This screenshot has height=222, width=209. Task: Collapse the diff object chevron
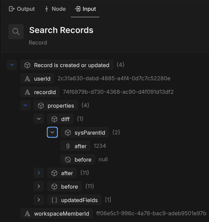click(x=39, y=119)
